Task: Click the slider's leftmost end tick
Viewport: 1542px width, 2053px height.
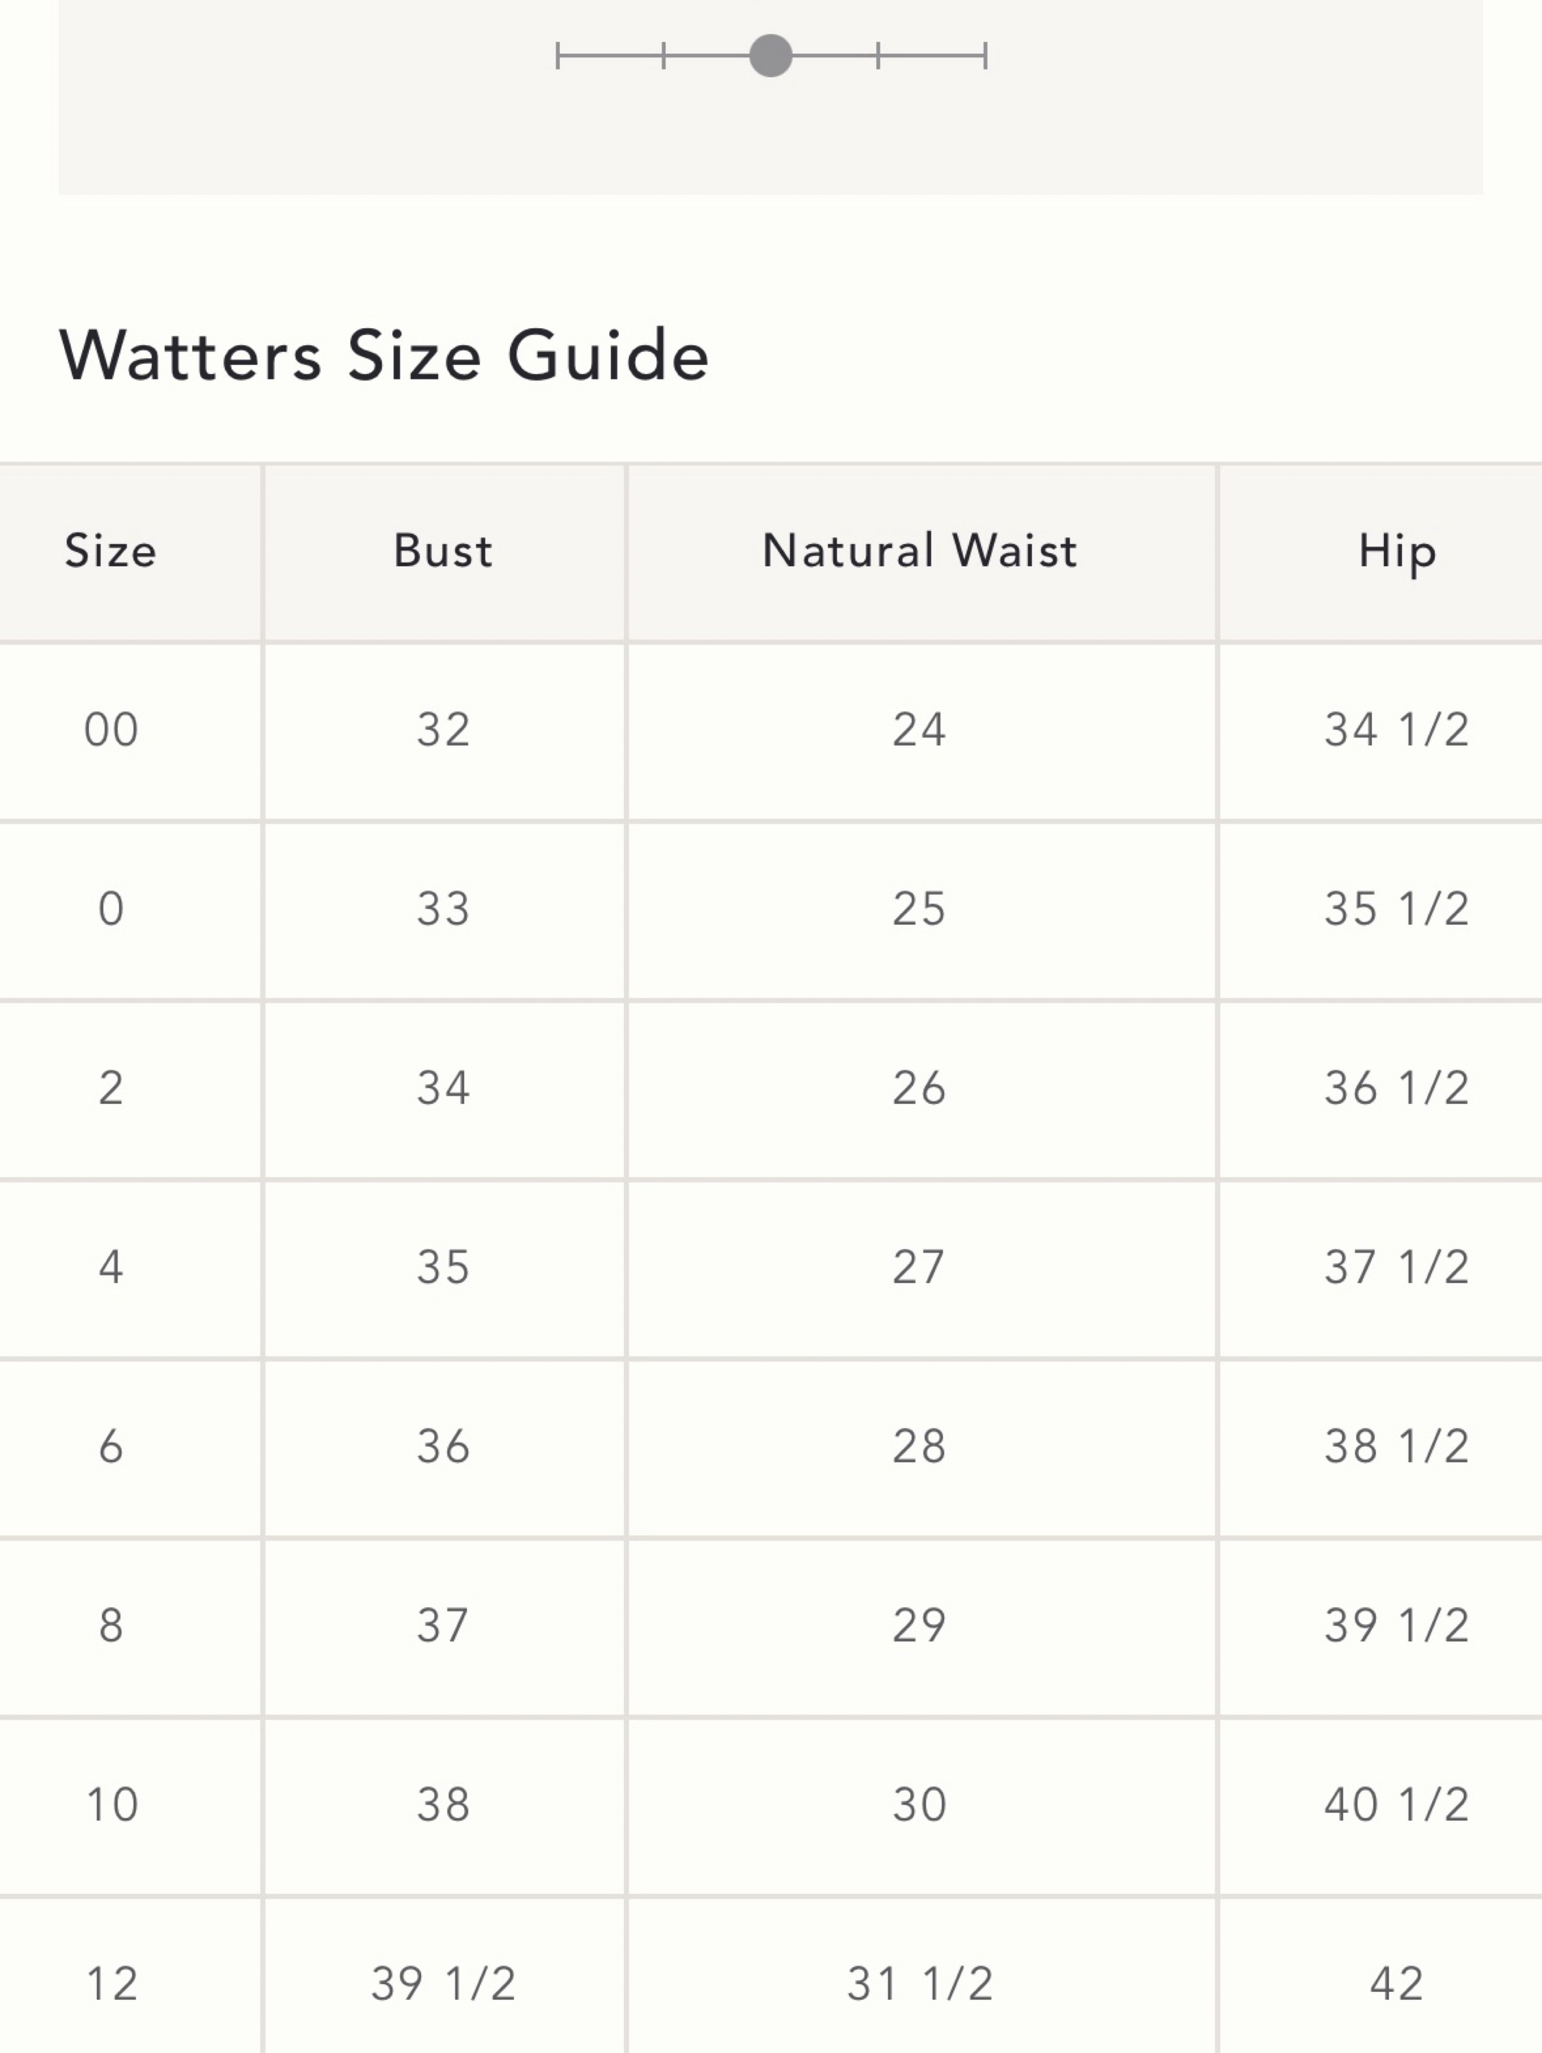Action: pos(557,56)
